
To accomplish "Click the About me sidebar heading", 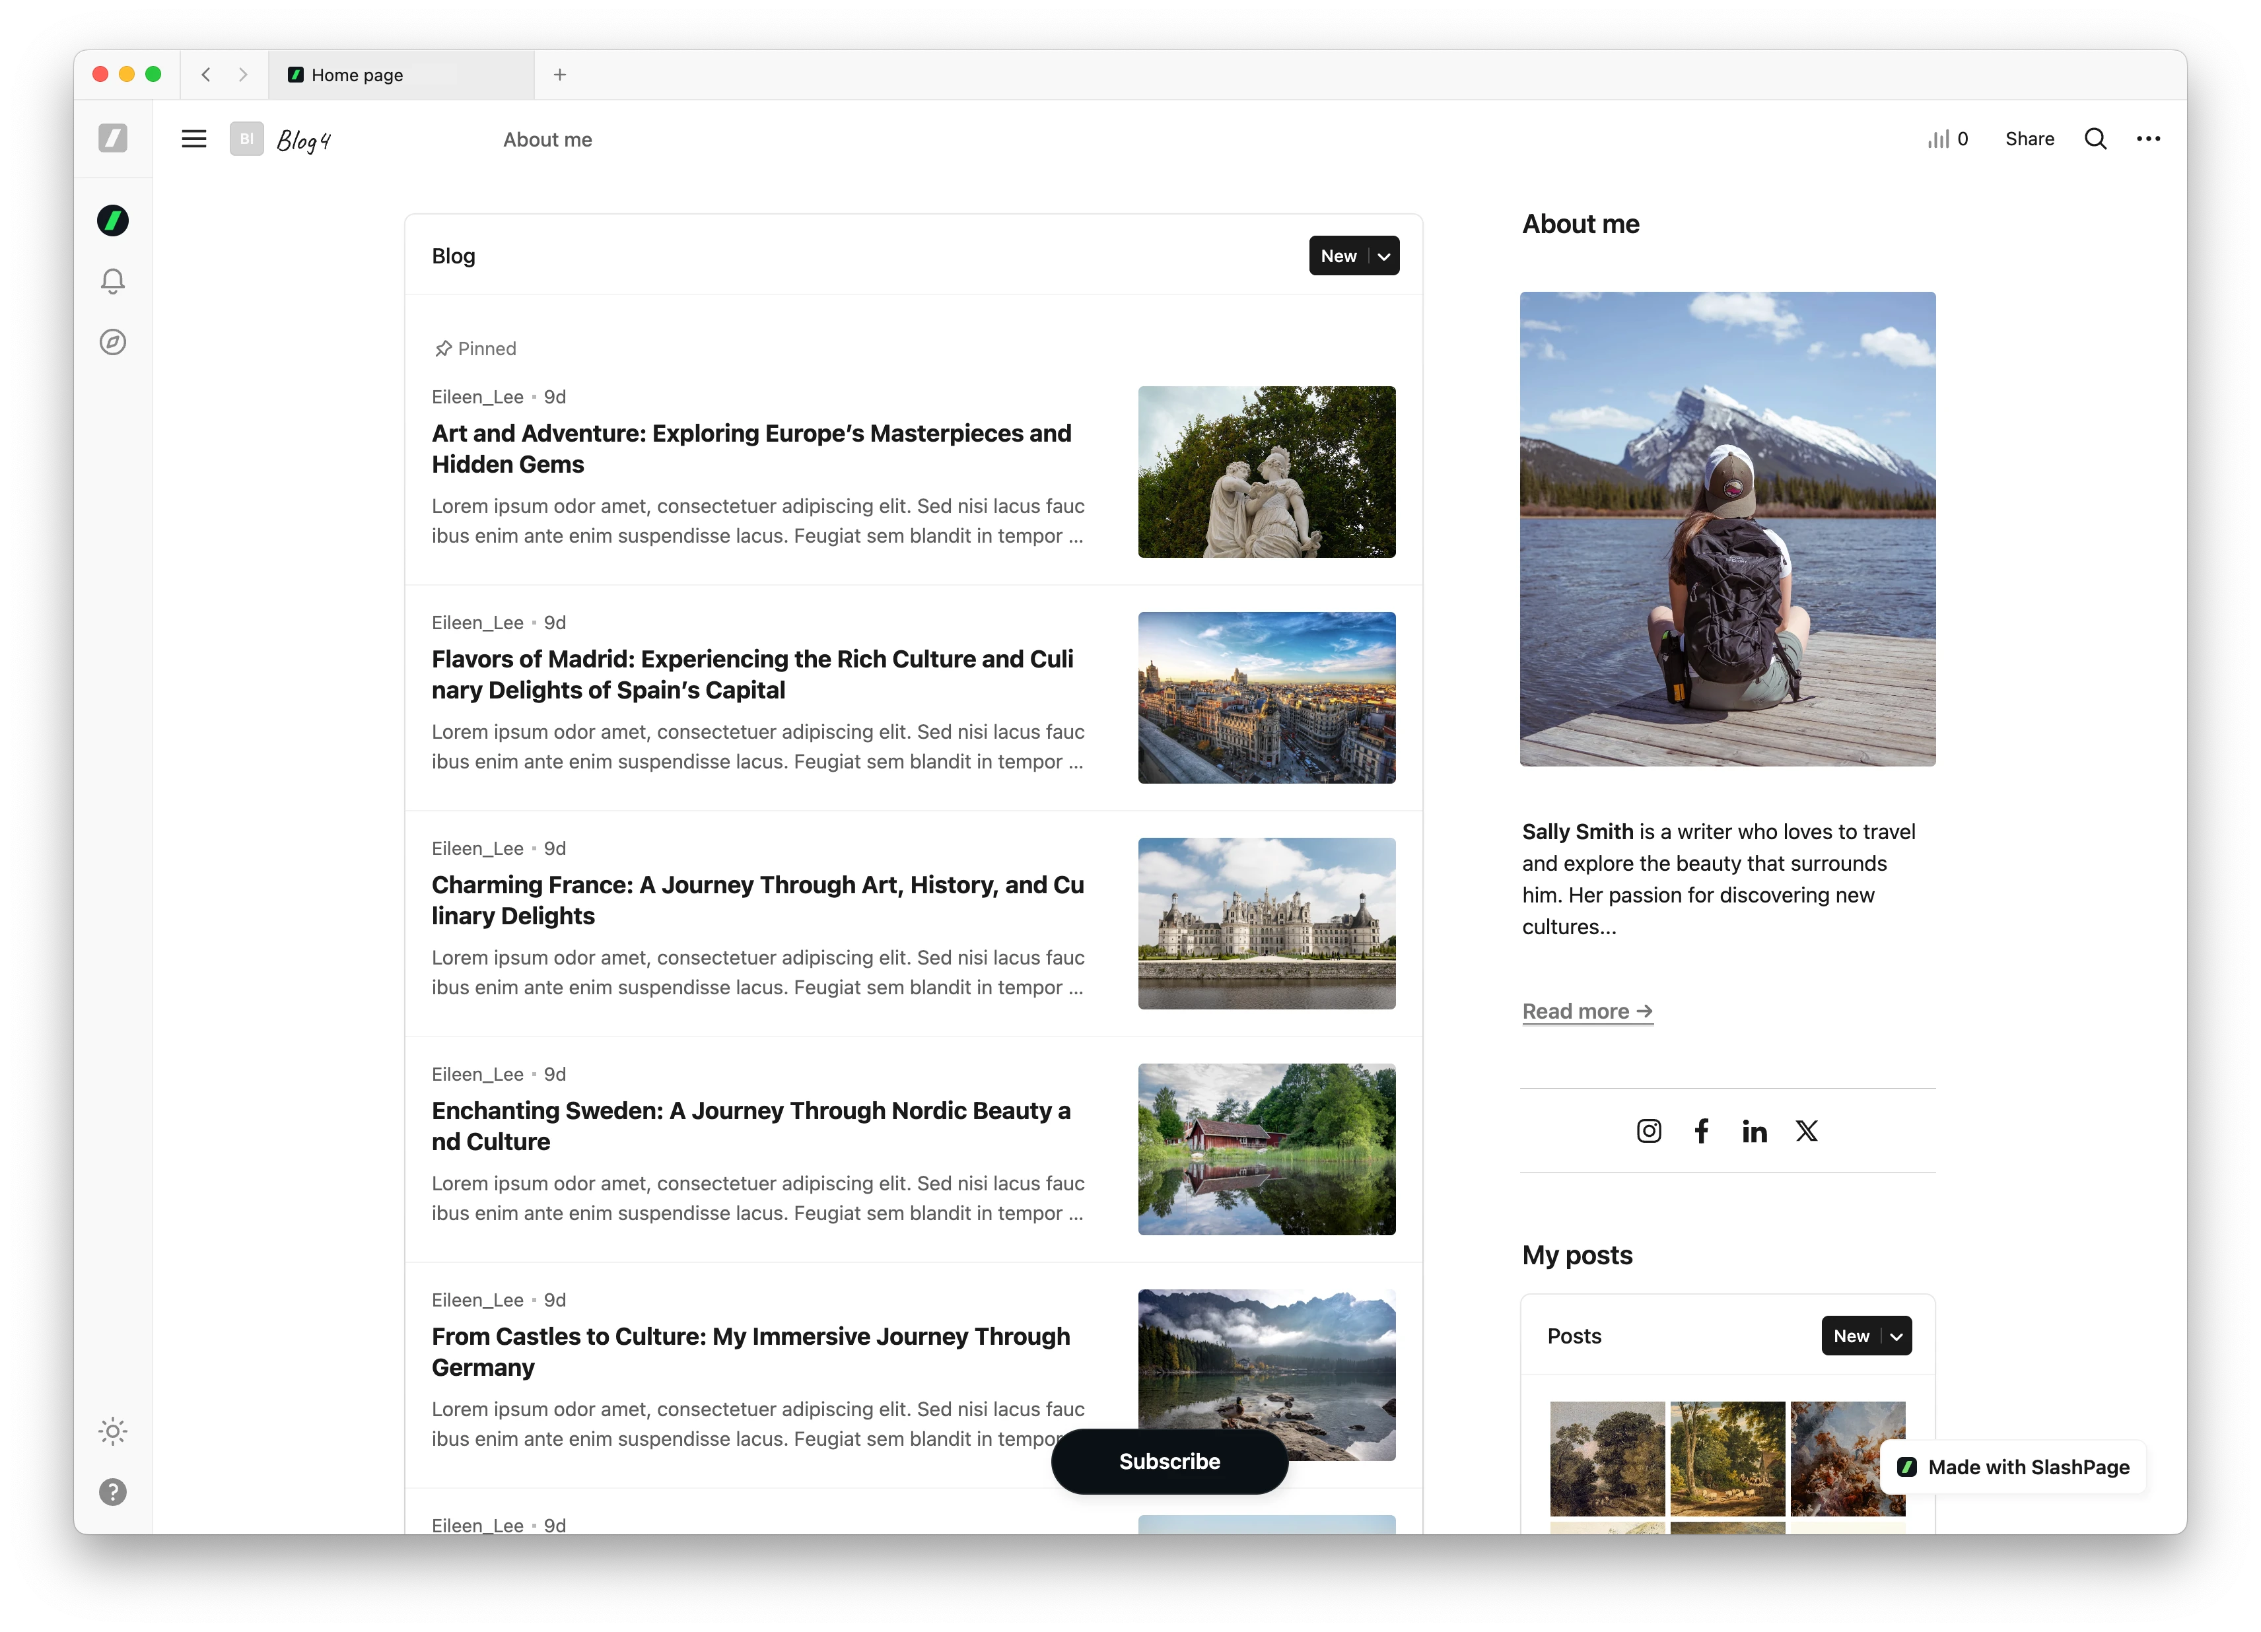I will 1580,224.
